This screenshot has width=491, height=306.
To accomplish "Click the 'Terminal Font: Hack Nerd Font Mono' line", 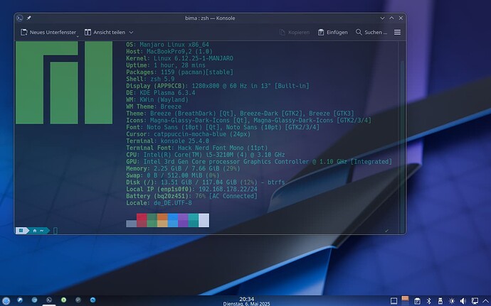I will 197,148.
